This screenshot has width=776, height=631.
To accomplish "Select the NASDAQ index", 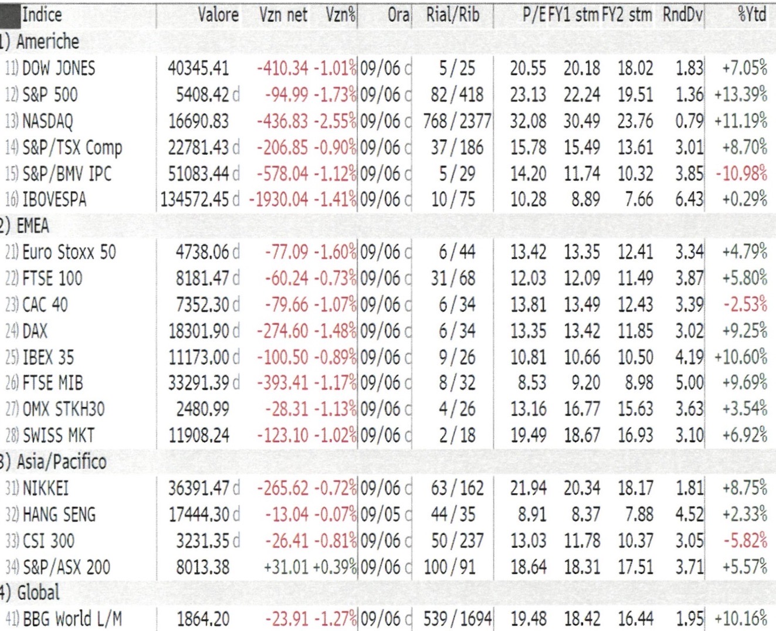I will 48,121.
